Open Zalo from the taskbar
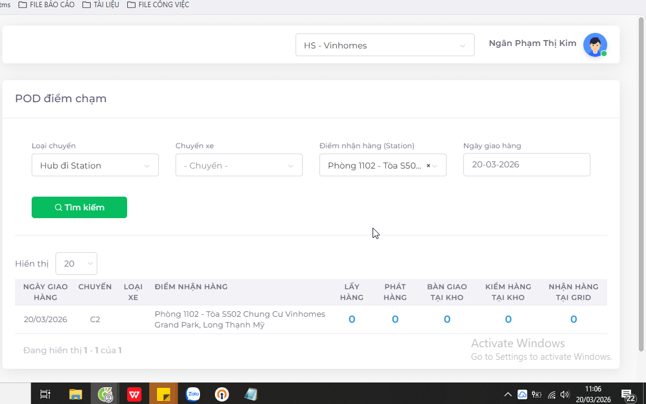Image resolution: width=646 pixels, height=404 pixels. tap(193, 394)
